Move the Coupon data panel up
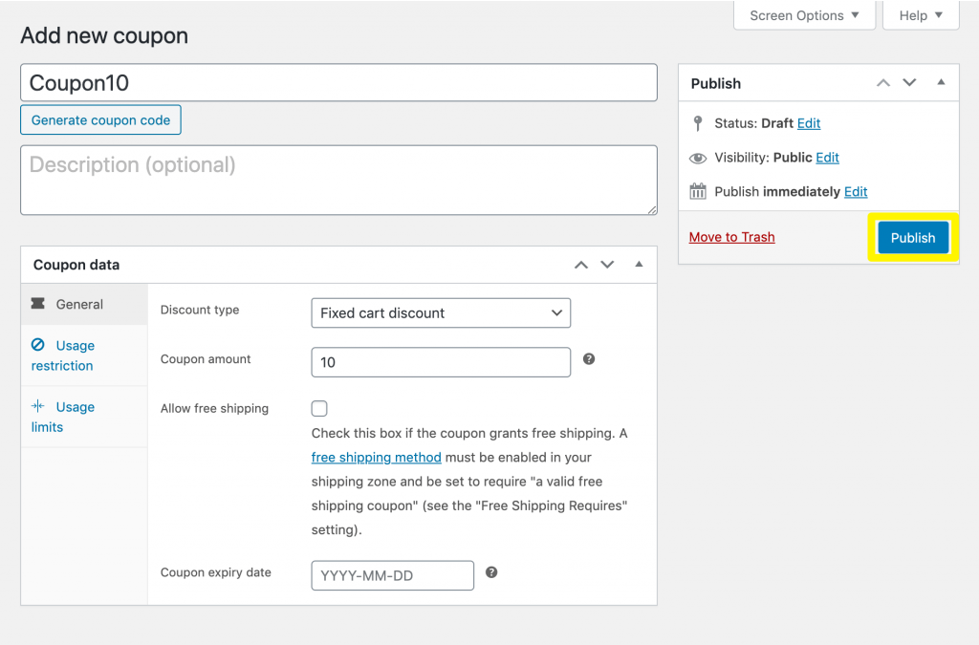Image resolution: width=979 pixels, height=645 pixels. (x=581, y=265)
